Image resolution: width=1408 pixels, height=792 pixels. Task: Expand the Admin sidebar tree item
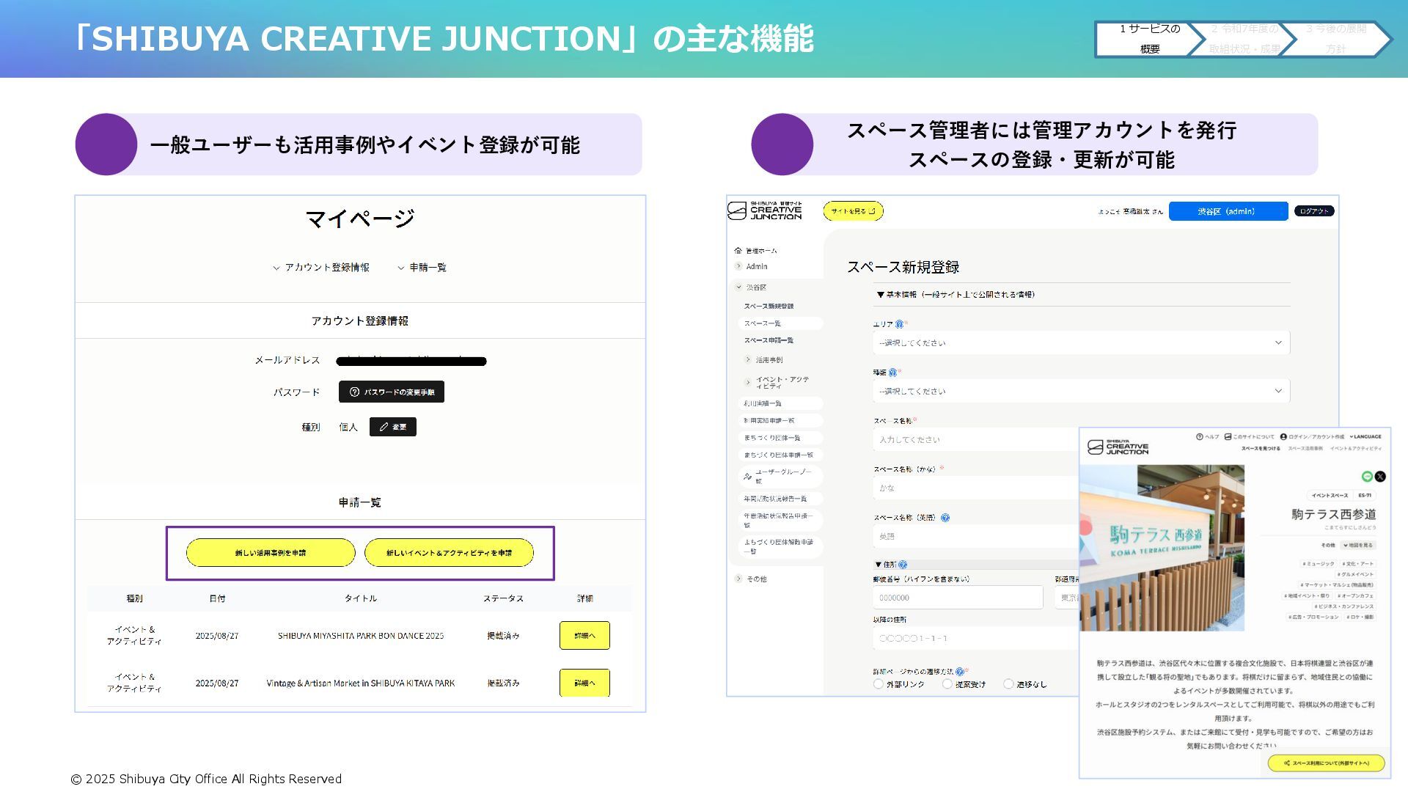738,266
